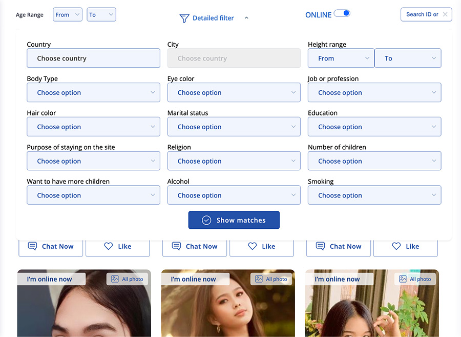Collapse Detailed filter using the up chevron
461x337 pixels.
click(x=246, y=18)
